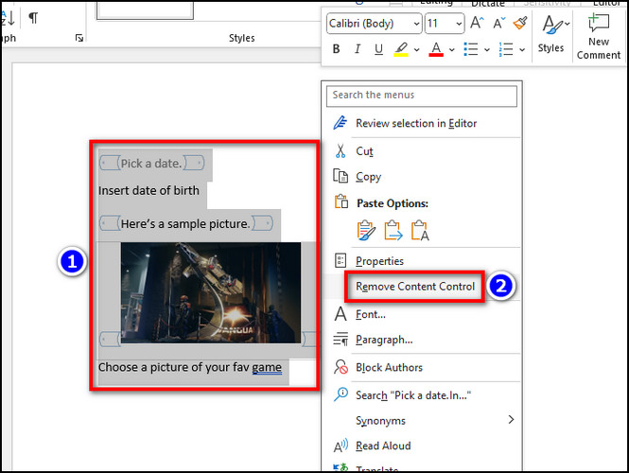Image resolution: width=629 pixels, height=473 pixels.
Task: Click the Paste Options clipboard icon
Action: [x=341, y=201]
